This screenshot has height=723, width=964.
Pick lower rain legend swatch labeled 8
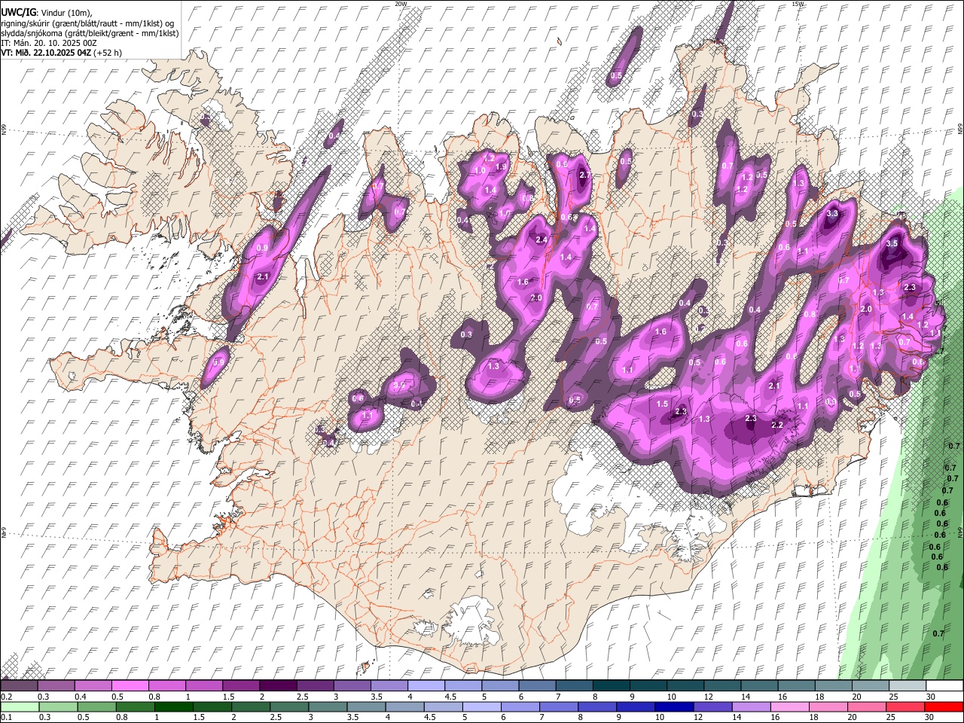tap(598, 706)
